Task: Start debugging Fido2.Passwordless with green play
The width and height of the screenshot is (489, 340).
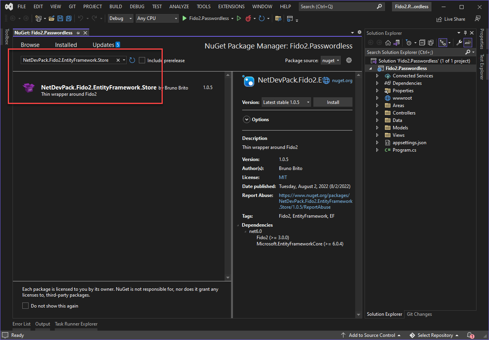Action: 185,18
